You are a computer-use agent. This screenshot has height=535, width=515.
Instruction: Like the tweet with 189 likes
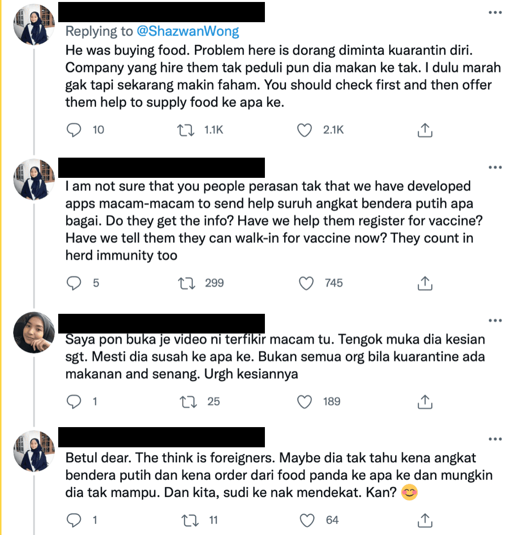tap(306, 402)
